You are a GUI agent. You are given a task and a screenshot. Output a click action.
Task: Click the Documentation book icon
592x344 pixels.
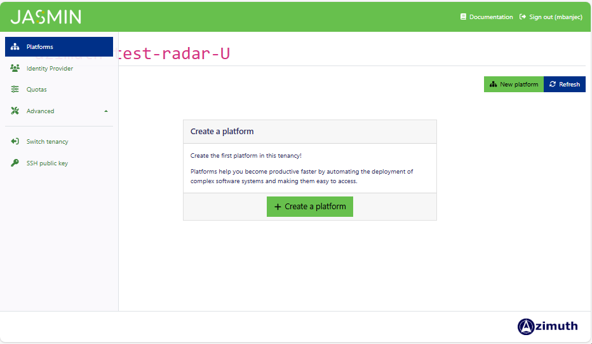464,17
